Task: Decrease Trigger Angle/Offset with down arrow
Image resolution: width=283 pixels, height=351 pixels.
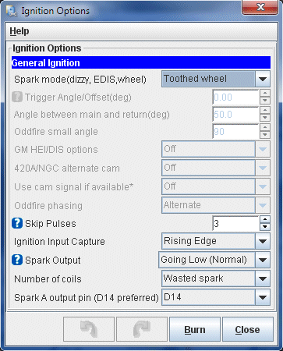Action: point(265,101)
